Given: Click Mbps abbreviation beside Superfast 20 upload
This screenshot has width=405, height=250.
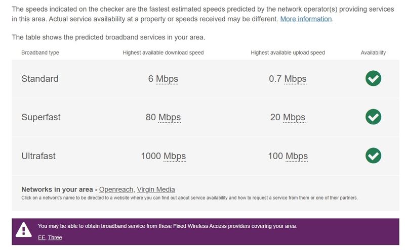Looking at the screenshot, I should (x=294, y=117).
